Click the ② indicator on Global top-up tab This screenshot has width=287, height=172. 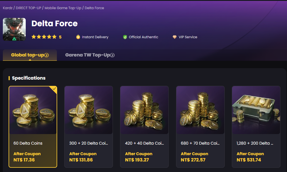pyautogui.click(x=47, y=55)
